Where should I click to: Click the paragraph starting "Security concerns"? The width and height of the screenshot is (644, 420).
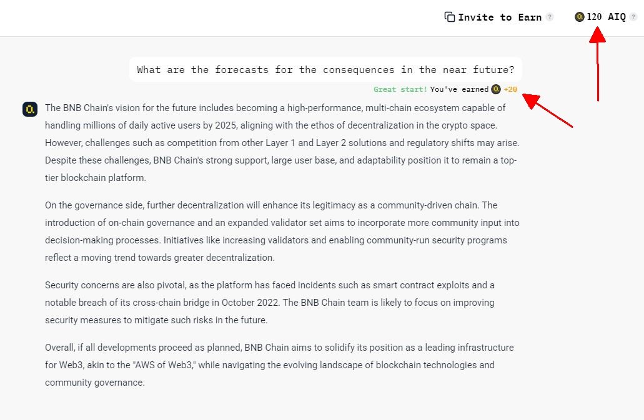(x=269, y=302)
